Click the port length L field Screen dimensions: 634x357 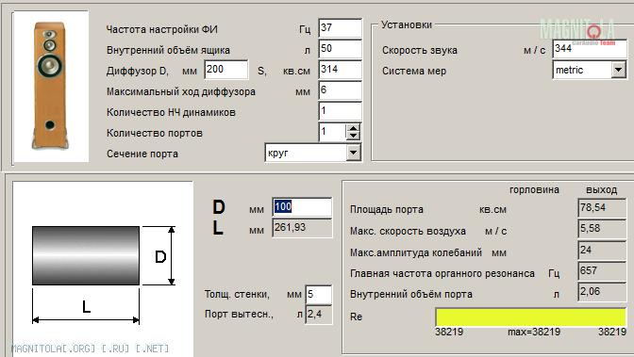pyautogui.click(x=302, y=228)
